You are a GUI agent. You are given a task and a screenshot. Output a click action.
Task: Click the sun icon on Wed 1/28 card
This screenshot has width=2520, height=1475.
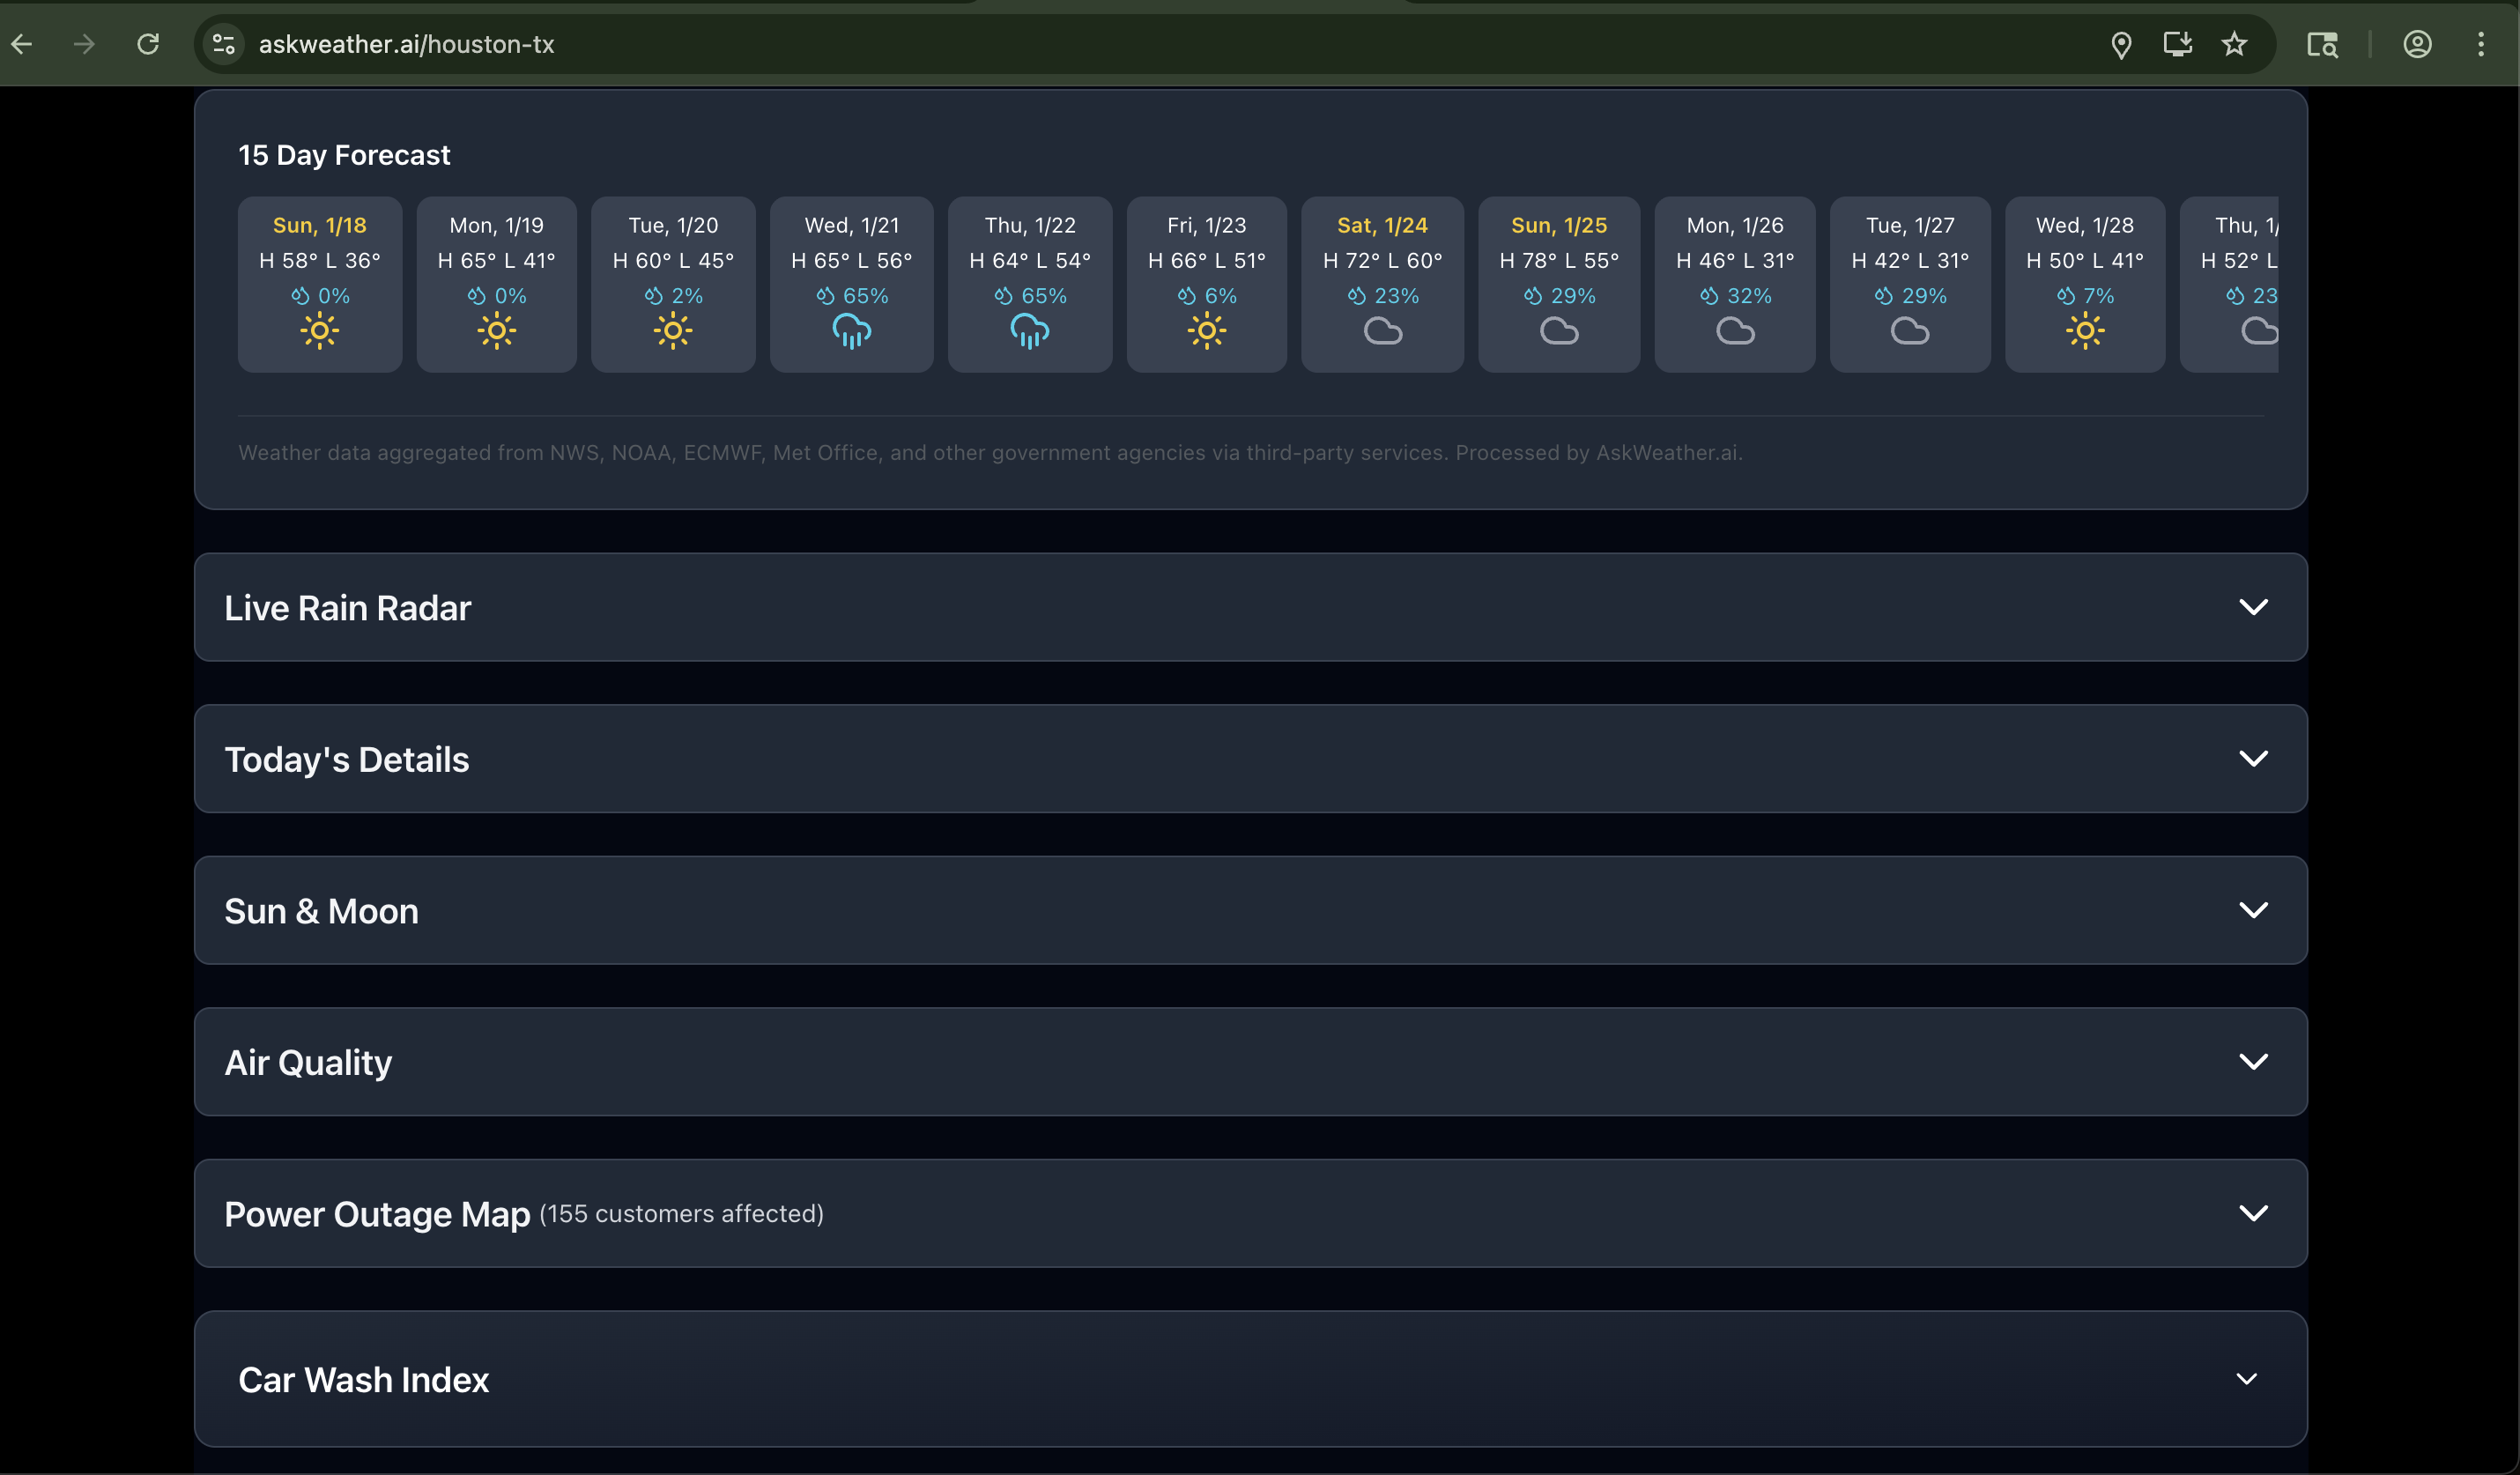[2085, 330]
